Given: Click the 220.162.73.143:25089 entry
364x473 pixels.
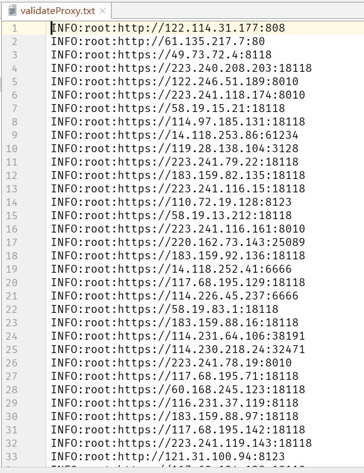Looking at the screenshot, I should click(x=178, y=242).
